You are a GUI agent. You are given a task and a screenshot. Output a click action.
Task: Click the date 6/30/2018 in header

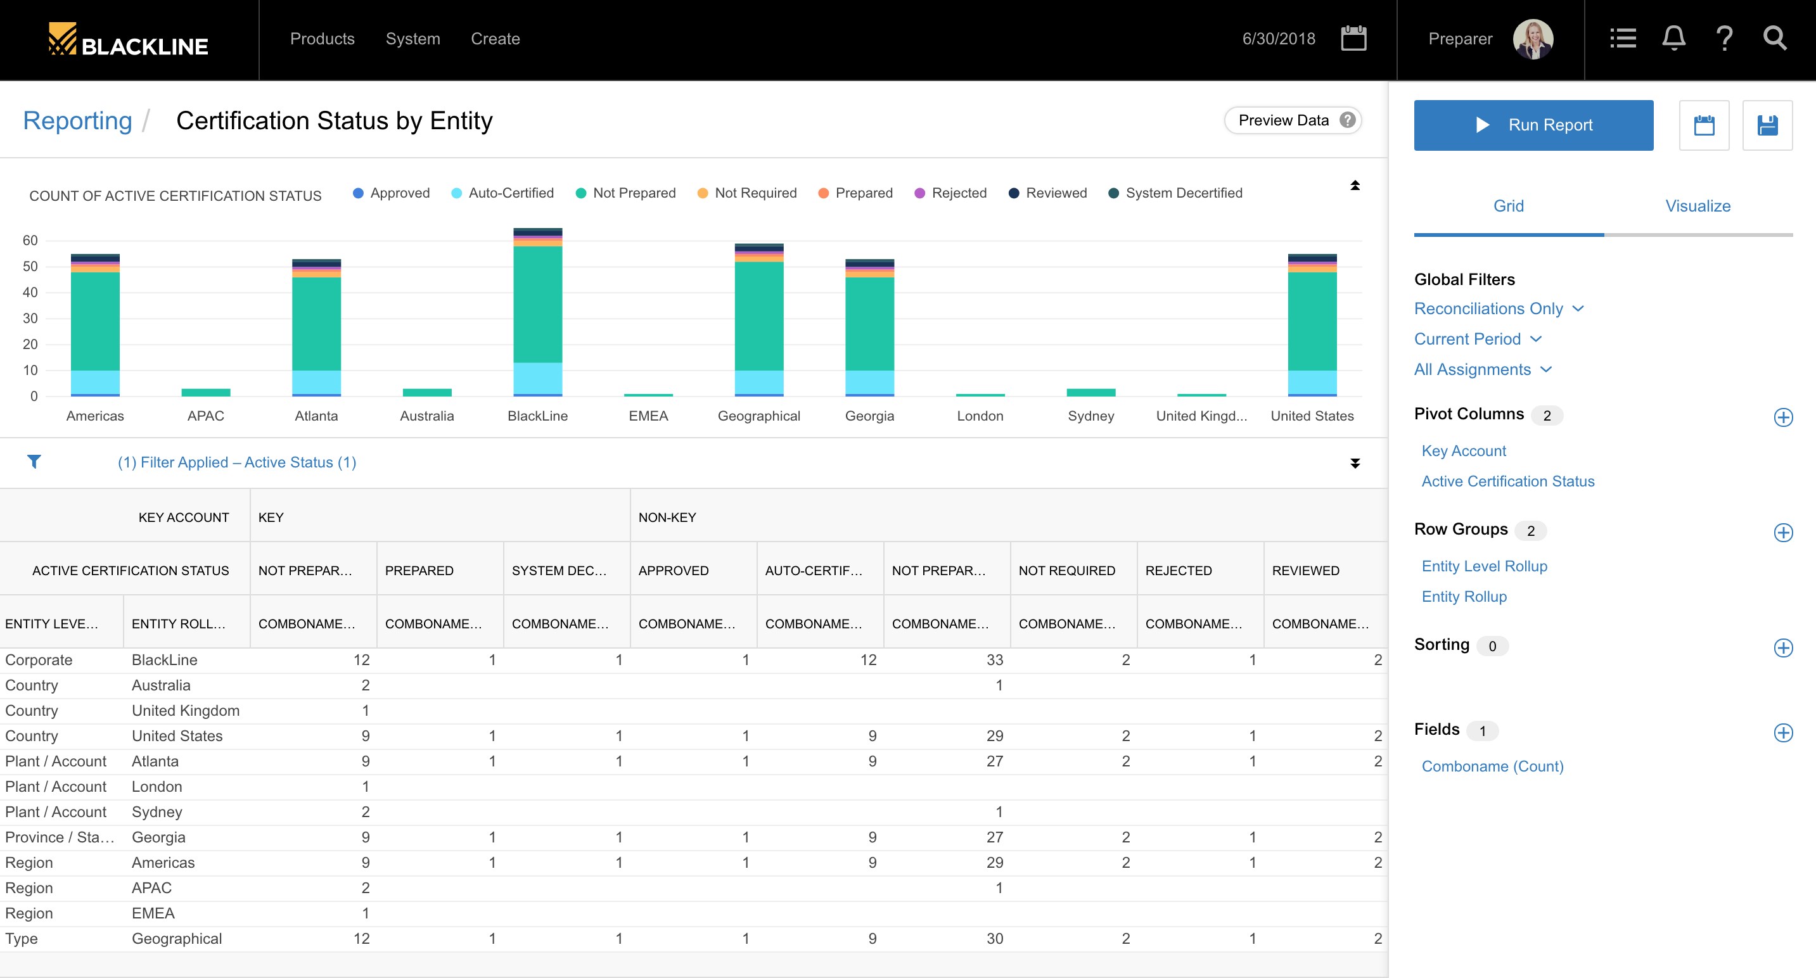[x=1278, y=39]
